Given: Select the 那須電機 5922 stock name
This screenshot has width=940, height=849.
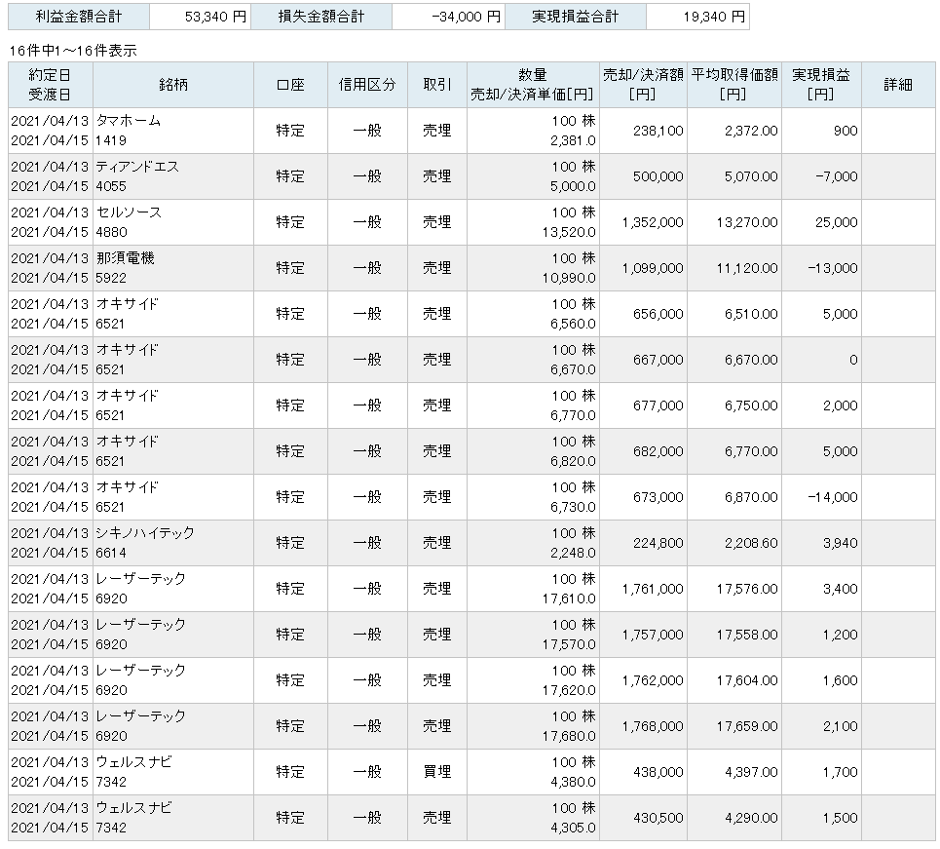Looking at the screenshot, I should click(126, 268).
